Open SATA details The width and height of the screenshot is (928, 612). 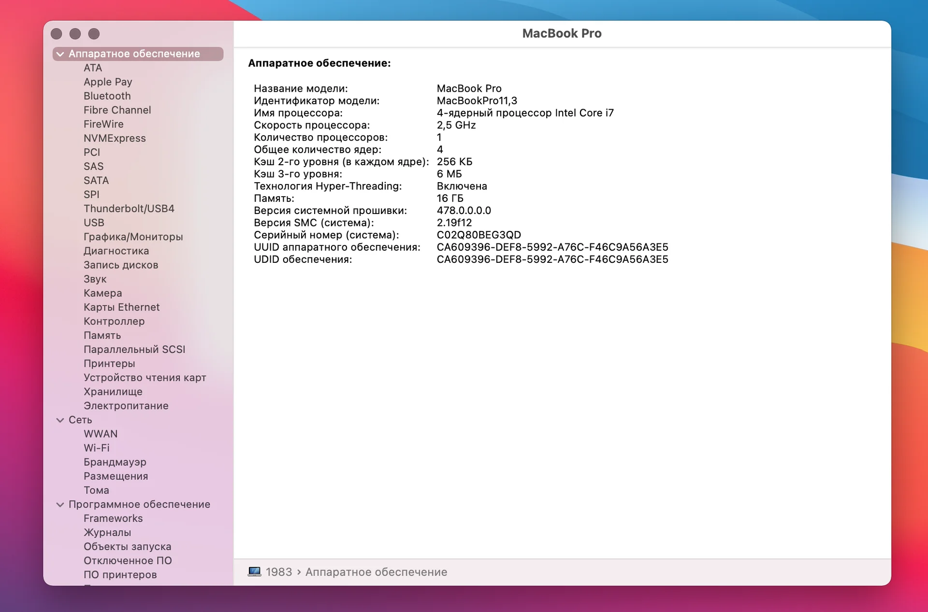point(96,180)
